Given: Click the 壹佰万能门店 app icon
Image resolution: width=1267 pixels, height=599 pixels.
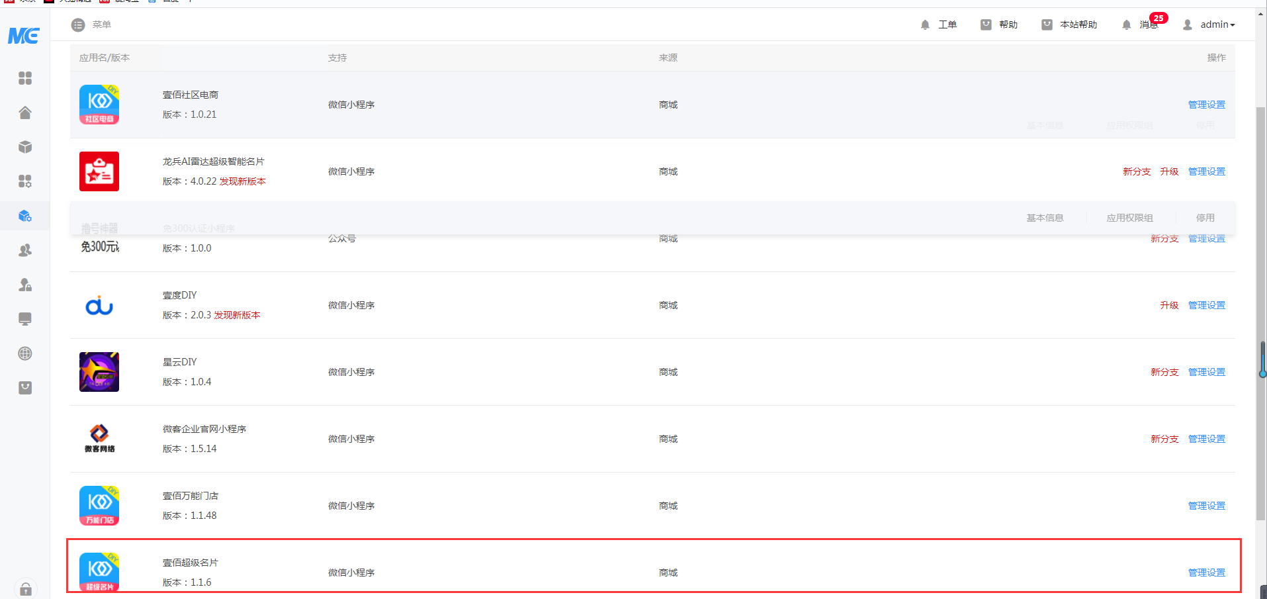Looking at the screenshot, I should [99, 506].
